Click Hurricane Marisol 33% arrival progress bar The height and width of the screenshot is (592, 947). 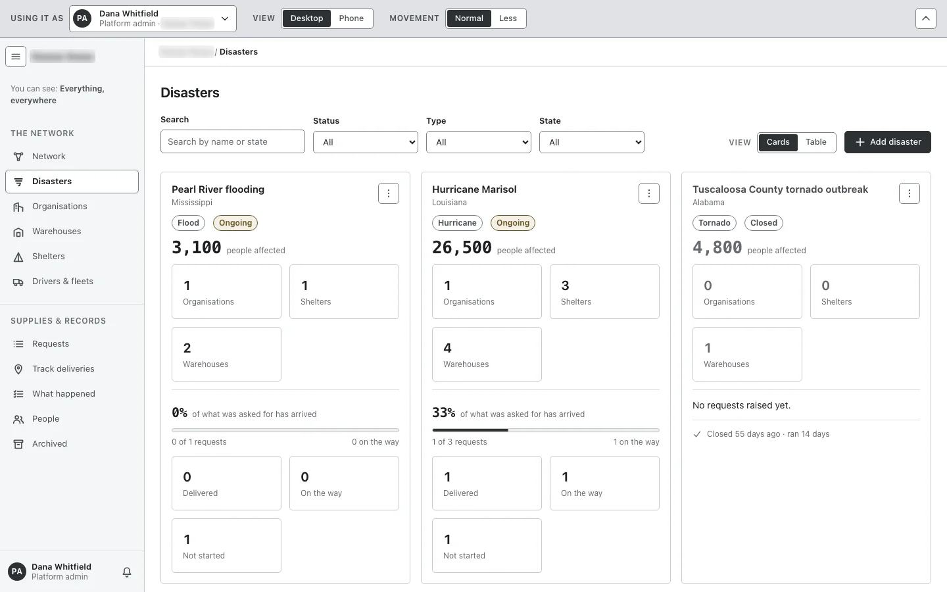pyautogui.click(x=546, y=430)
